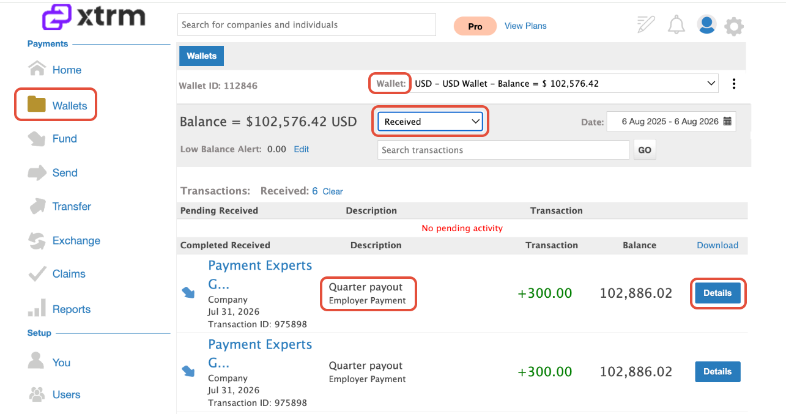Click first row +300.00 transaction amount

point(545,293)
